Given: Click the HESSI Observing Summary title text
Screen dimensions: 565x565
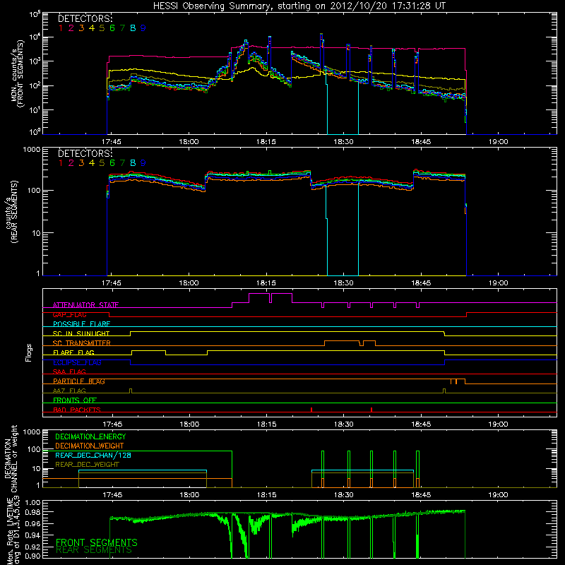Looking at the screenshot, I should pos(299,6).
